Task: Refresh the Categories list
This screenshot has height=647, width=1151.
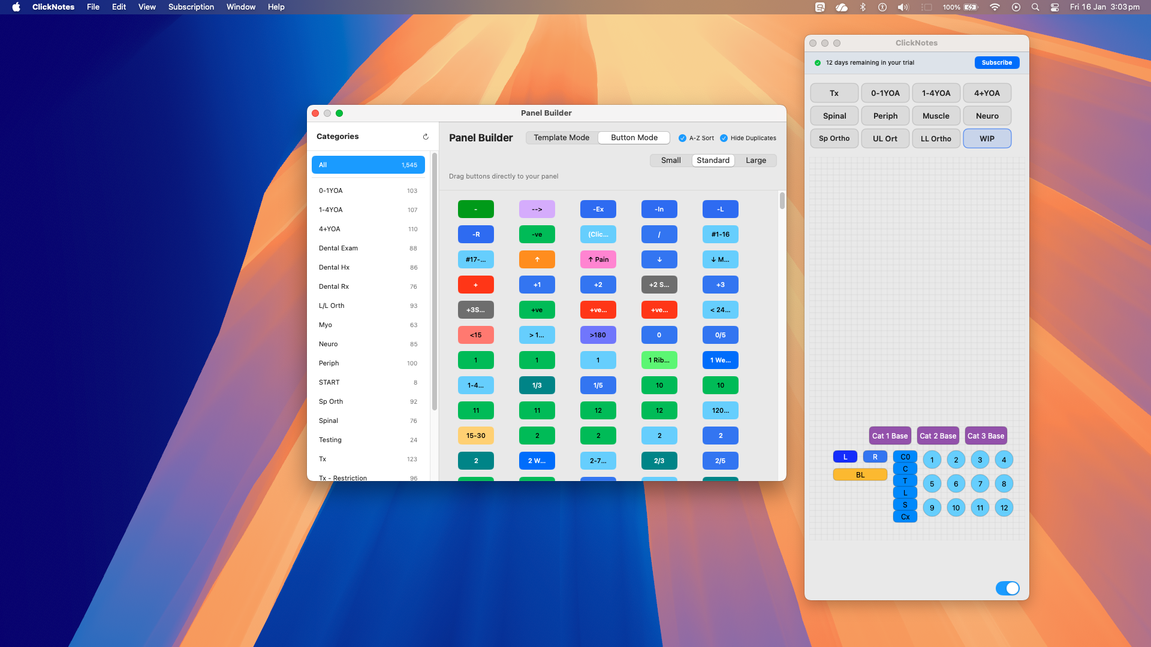Action: click(426, 137)
